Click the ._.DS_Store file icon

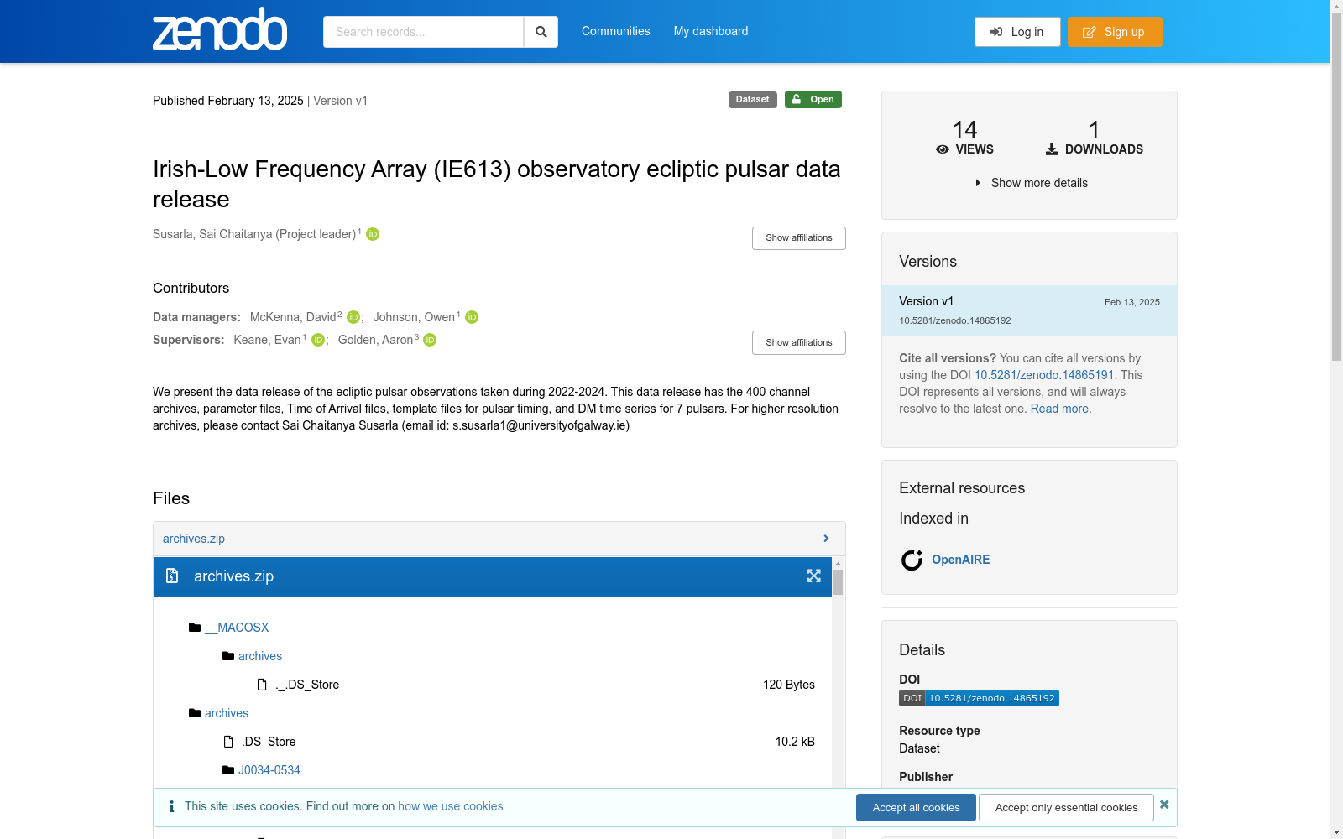(x=262, y=685)
